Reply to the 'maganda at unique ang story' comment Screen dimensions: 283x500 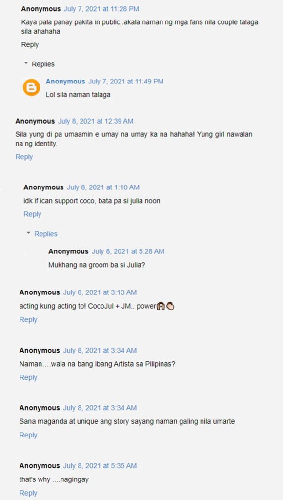28,435
